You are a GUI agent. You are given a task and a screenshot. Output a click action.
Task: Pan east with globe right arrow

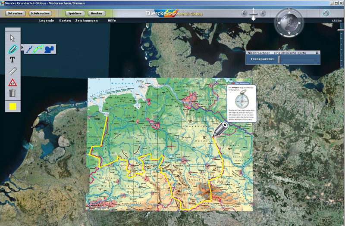tap(299, 23)
